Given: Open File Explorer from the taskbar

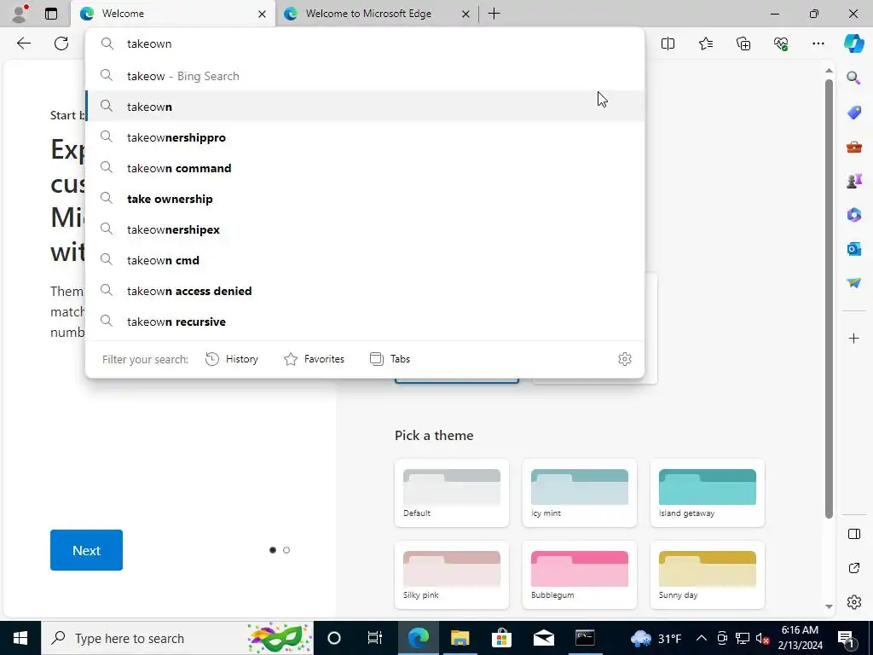Looking at the screenshot, I should 460,638.
